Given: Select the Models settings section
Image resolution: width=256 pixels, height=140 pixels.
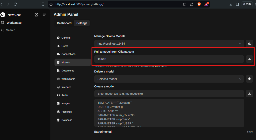Looking at the screenshot, I should point(73,62).
